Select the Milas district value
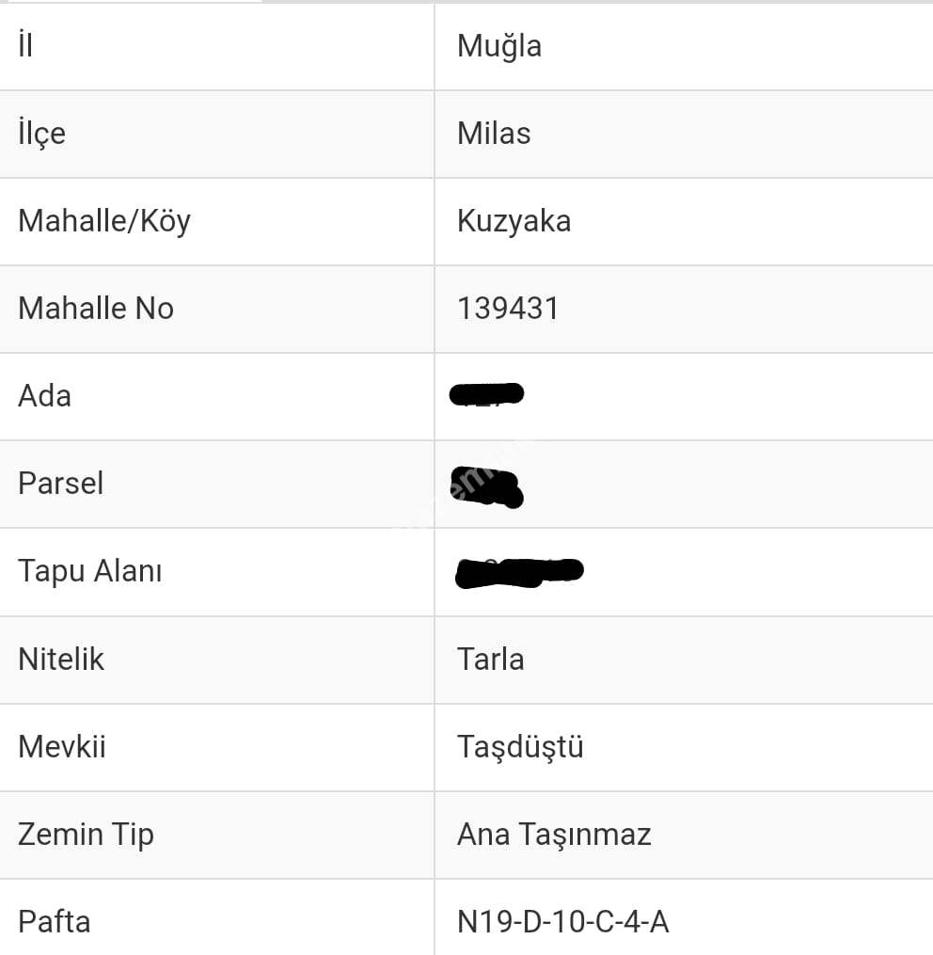Screen dimensions: 933x955 pos(494,134)
